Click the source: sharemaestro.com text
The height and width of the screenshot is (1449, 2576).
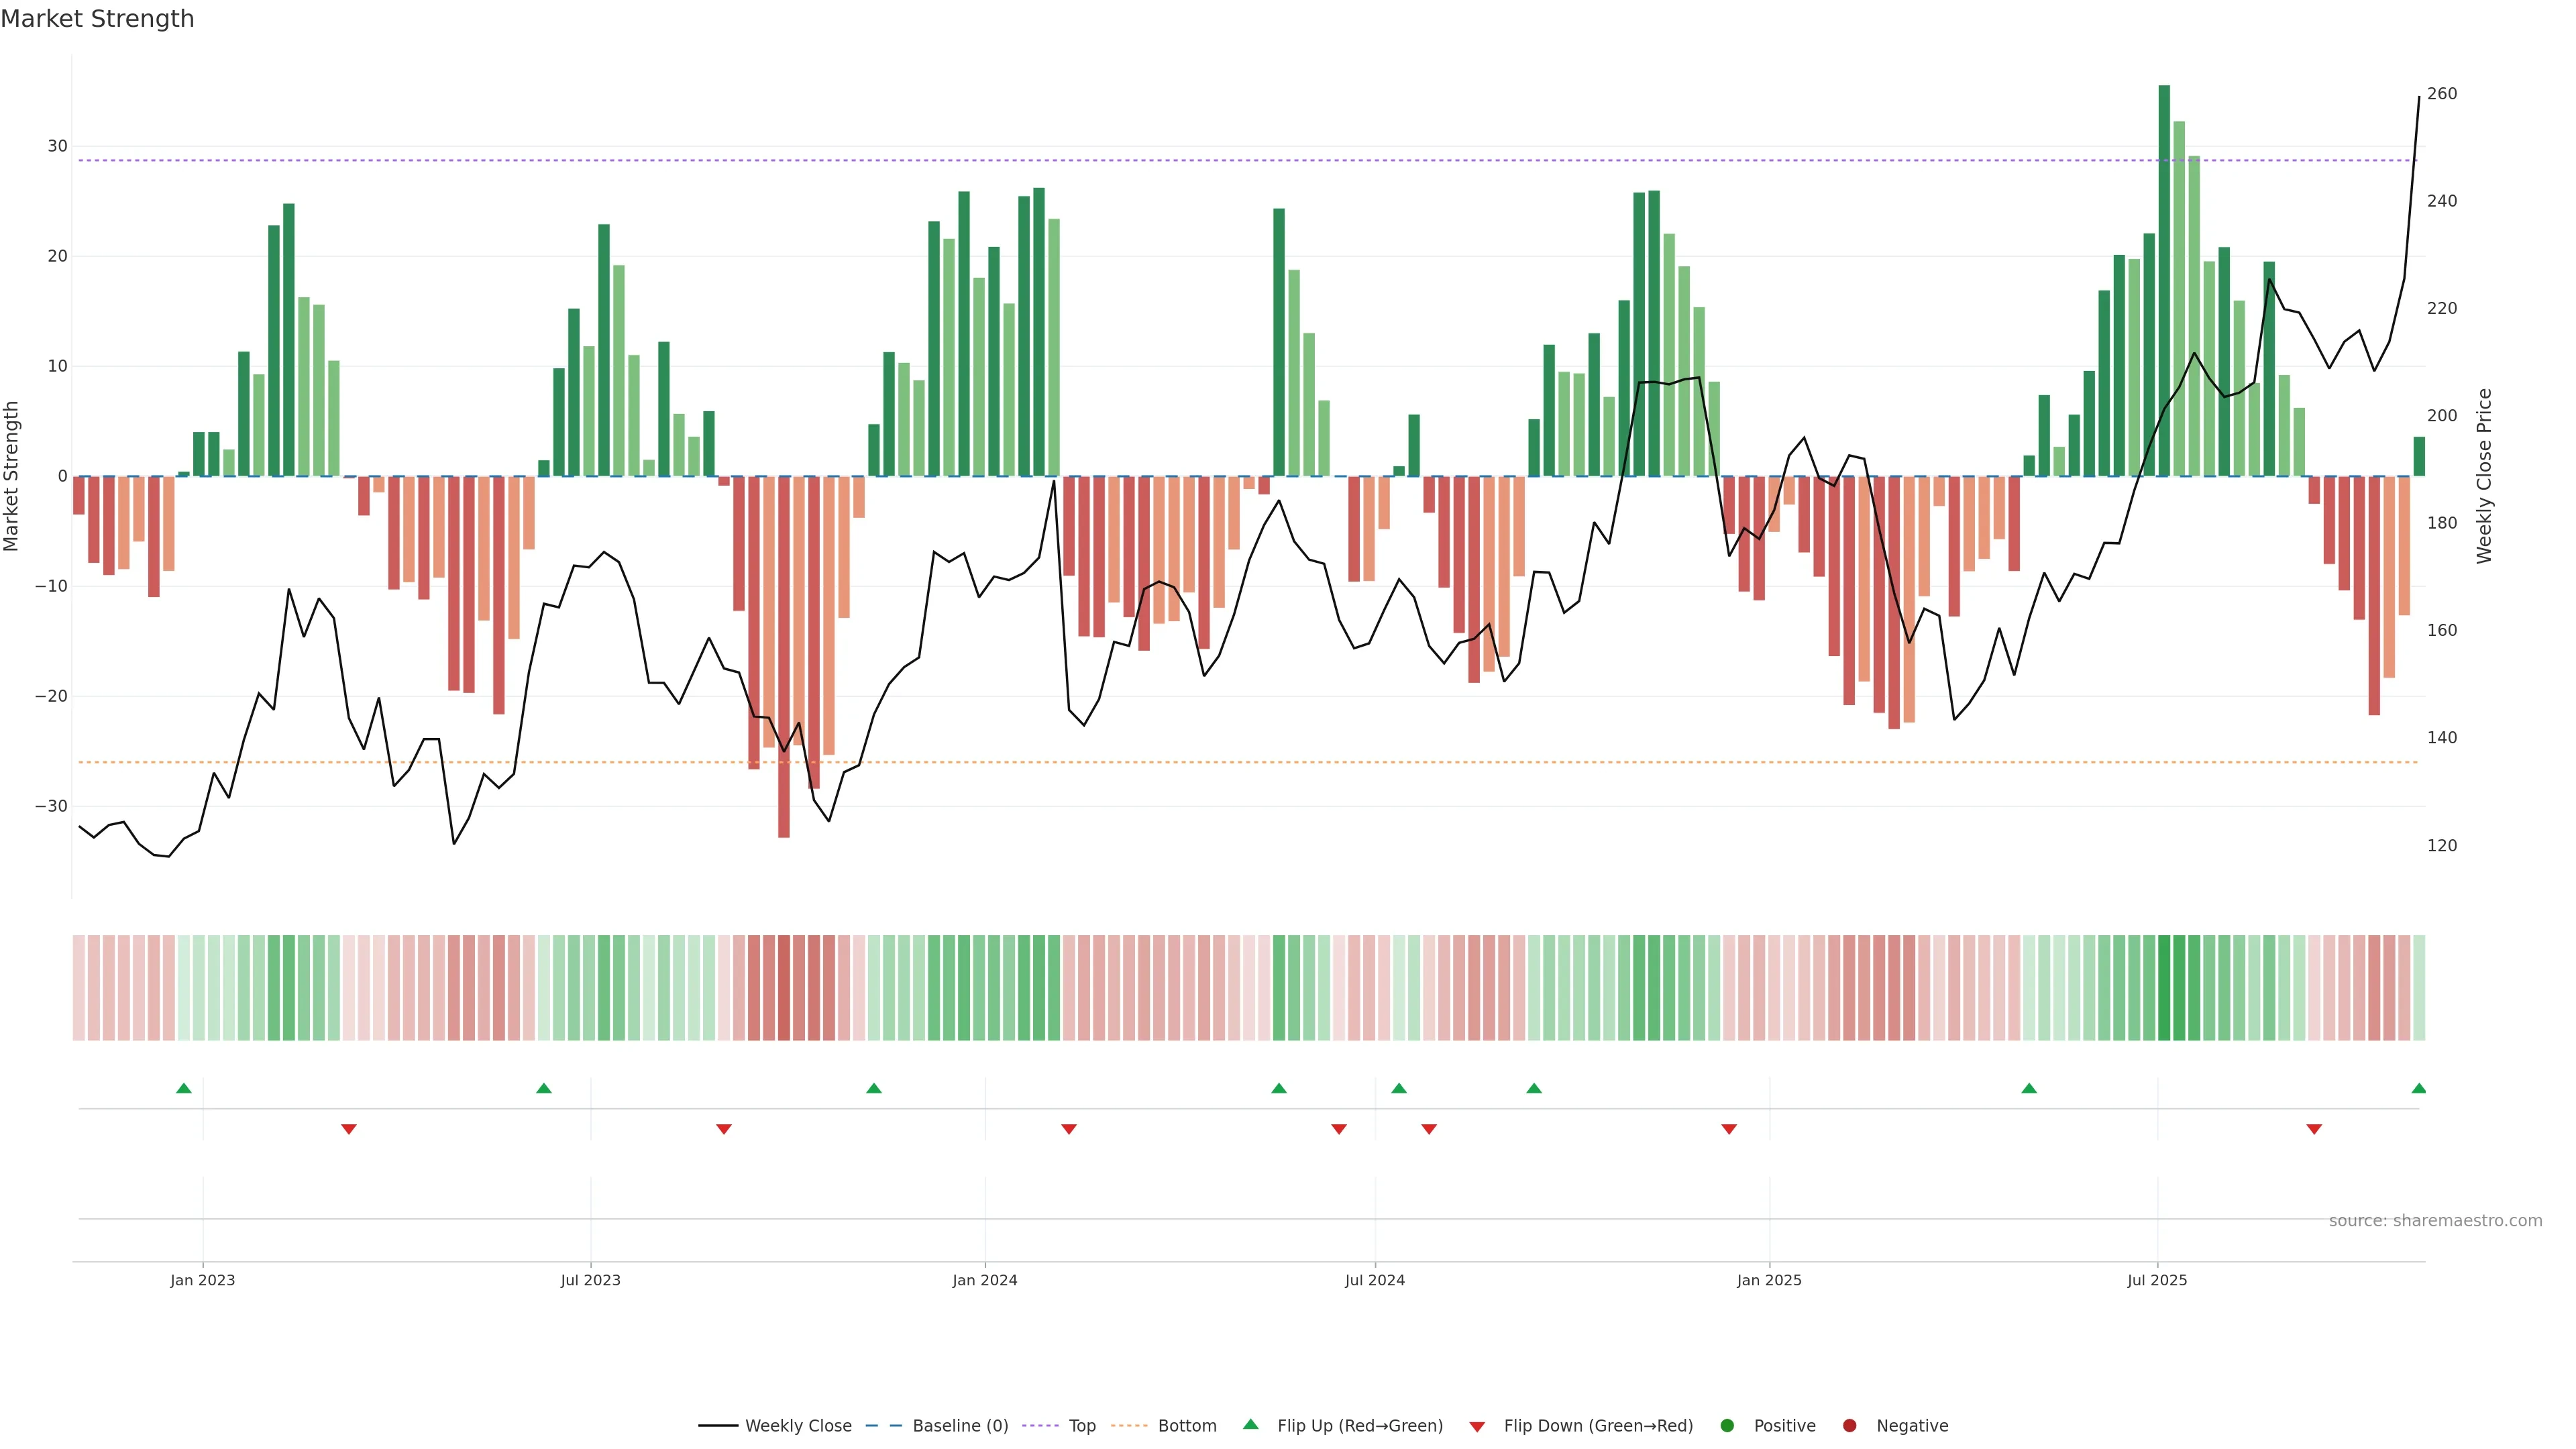tap(2435, 1221)
